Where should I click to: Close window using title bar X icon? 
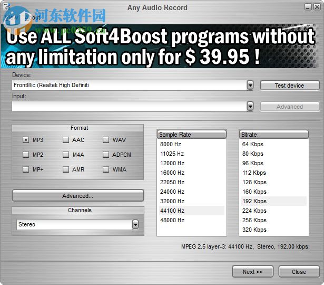(317, 7)
